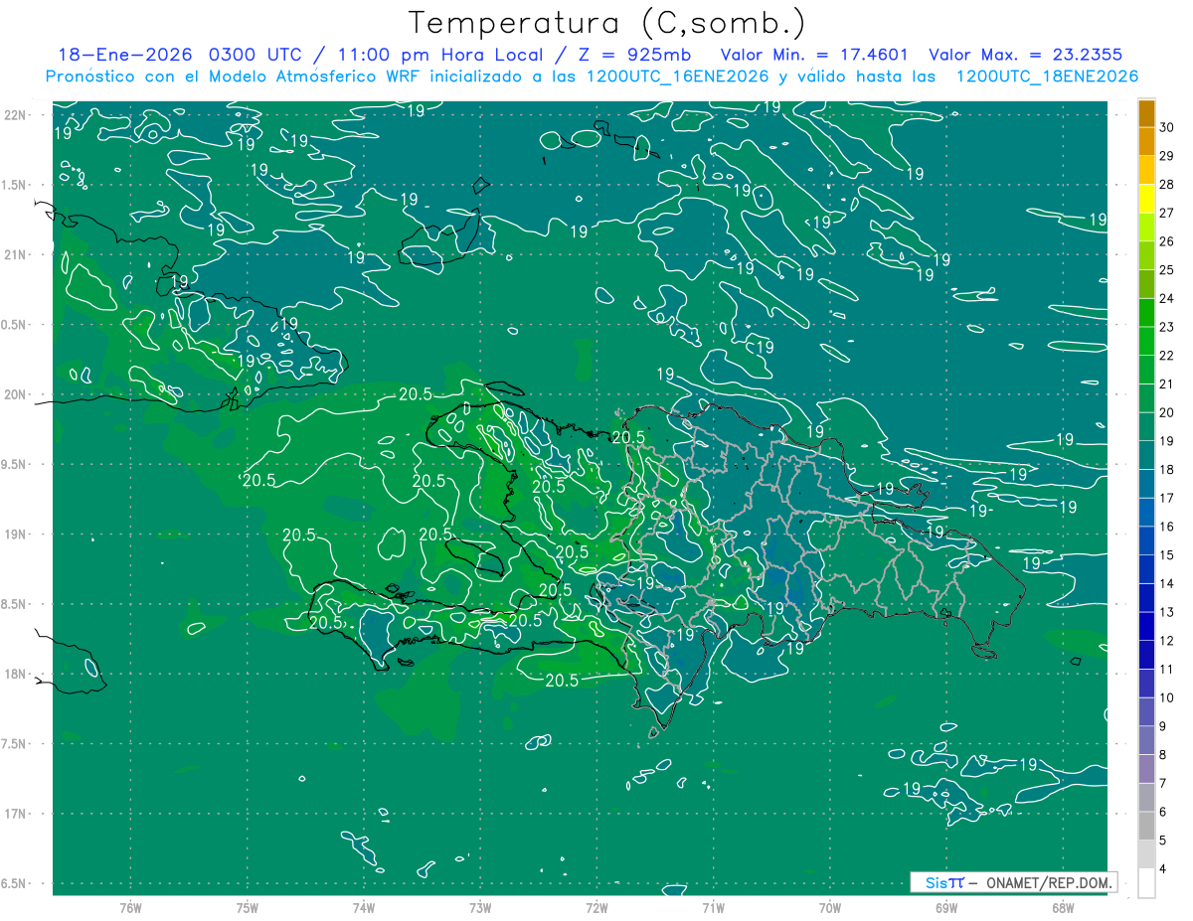Click the "69W" longitude label
The image size is (1193, 921).
click(x=946, y=907)
